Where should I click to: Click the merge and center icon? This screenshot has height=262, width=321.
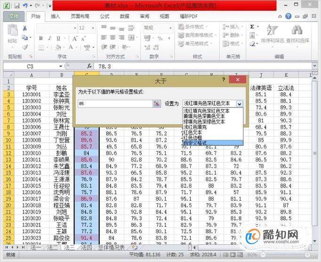click(x=131, y=37)
